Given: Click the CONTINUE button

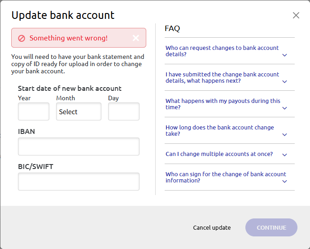Looking at the screenshot, I should click(x=271, y=227).
